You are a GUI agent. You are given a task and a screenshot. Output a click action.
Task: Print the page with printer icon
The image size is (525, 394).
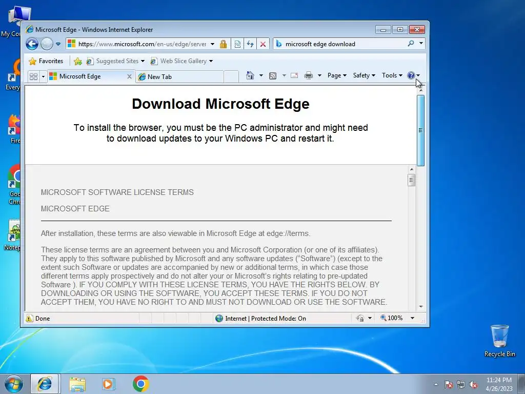308,75
